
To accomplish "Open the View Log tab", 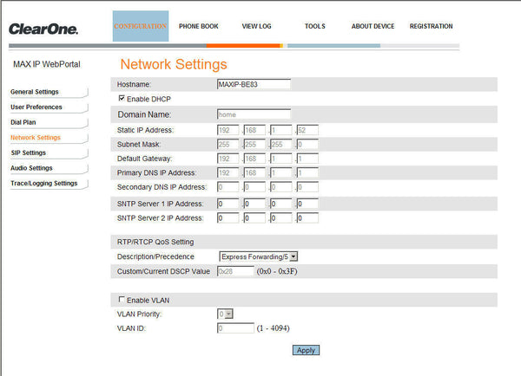I will coord(256,26).
